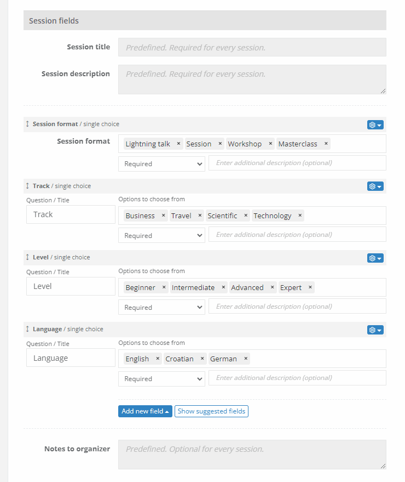405x482 pixels.
Task: Remove the Croatian language option
Action: (x=202, y=359)
